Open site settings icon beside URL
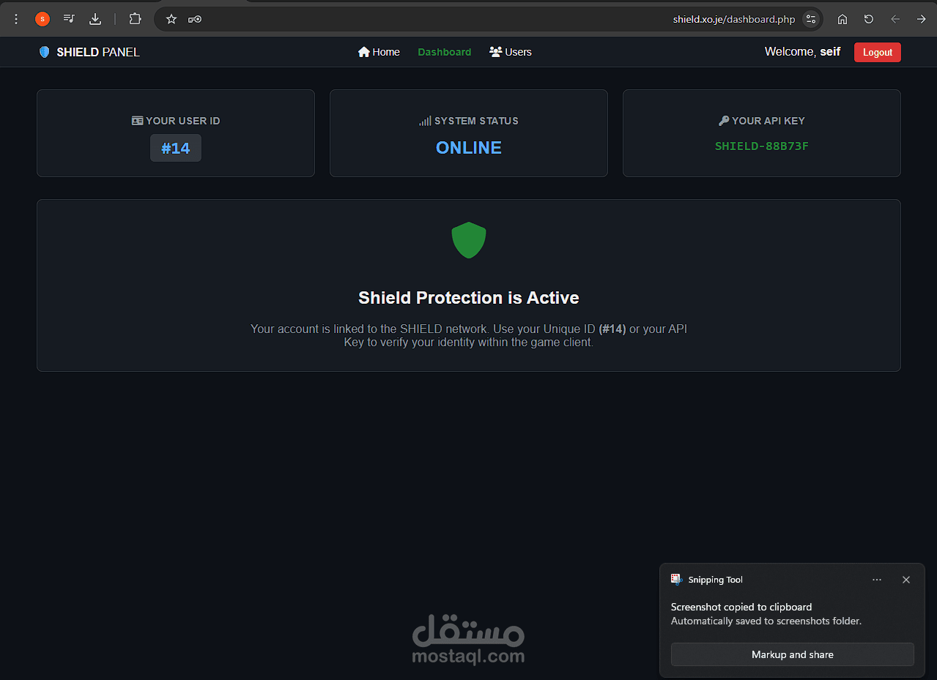Image resolution: width=937 pixels, height=680 pixels. (x=810, y=19)
